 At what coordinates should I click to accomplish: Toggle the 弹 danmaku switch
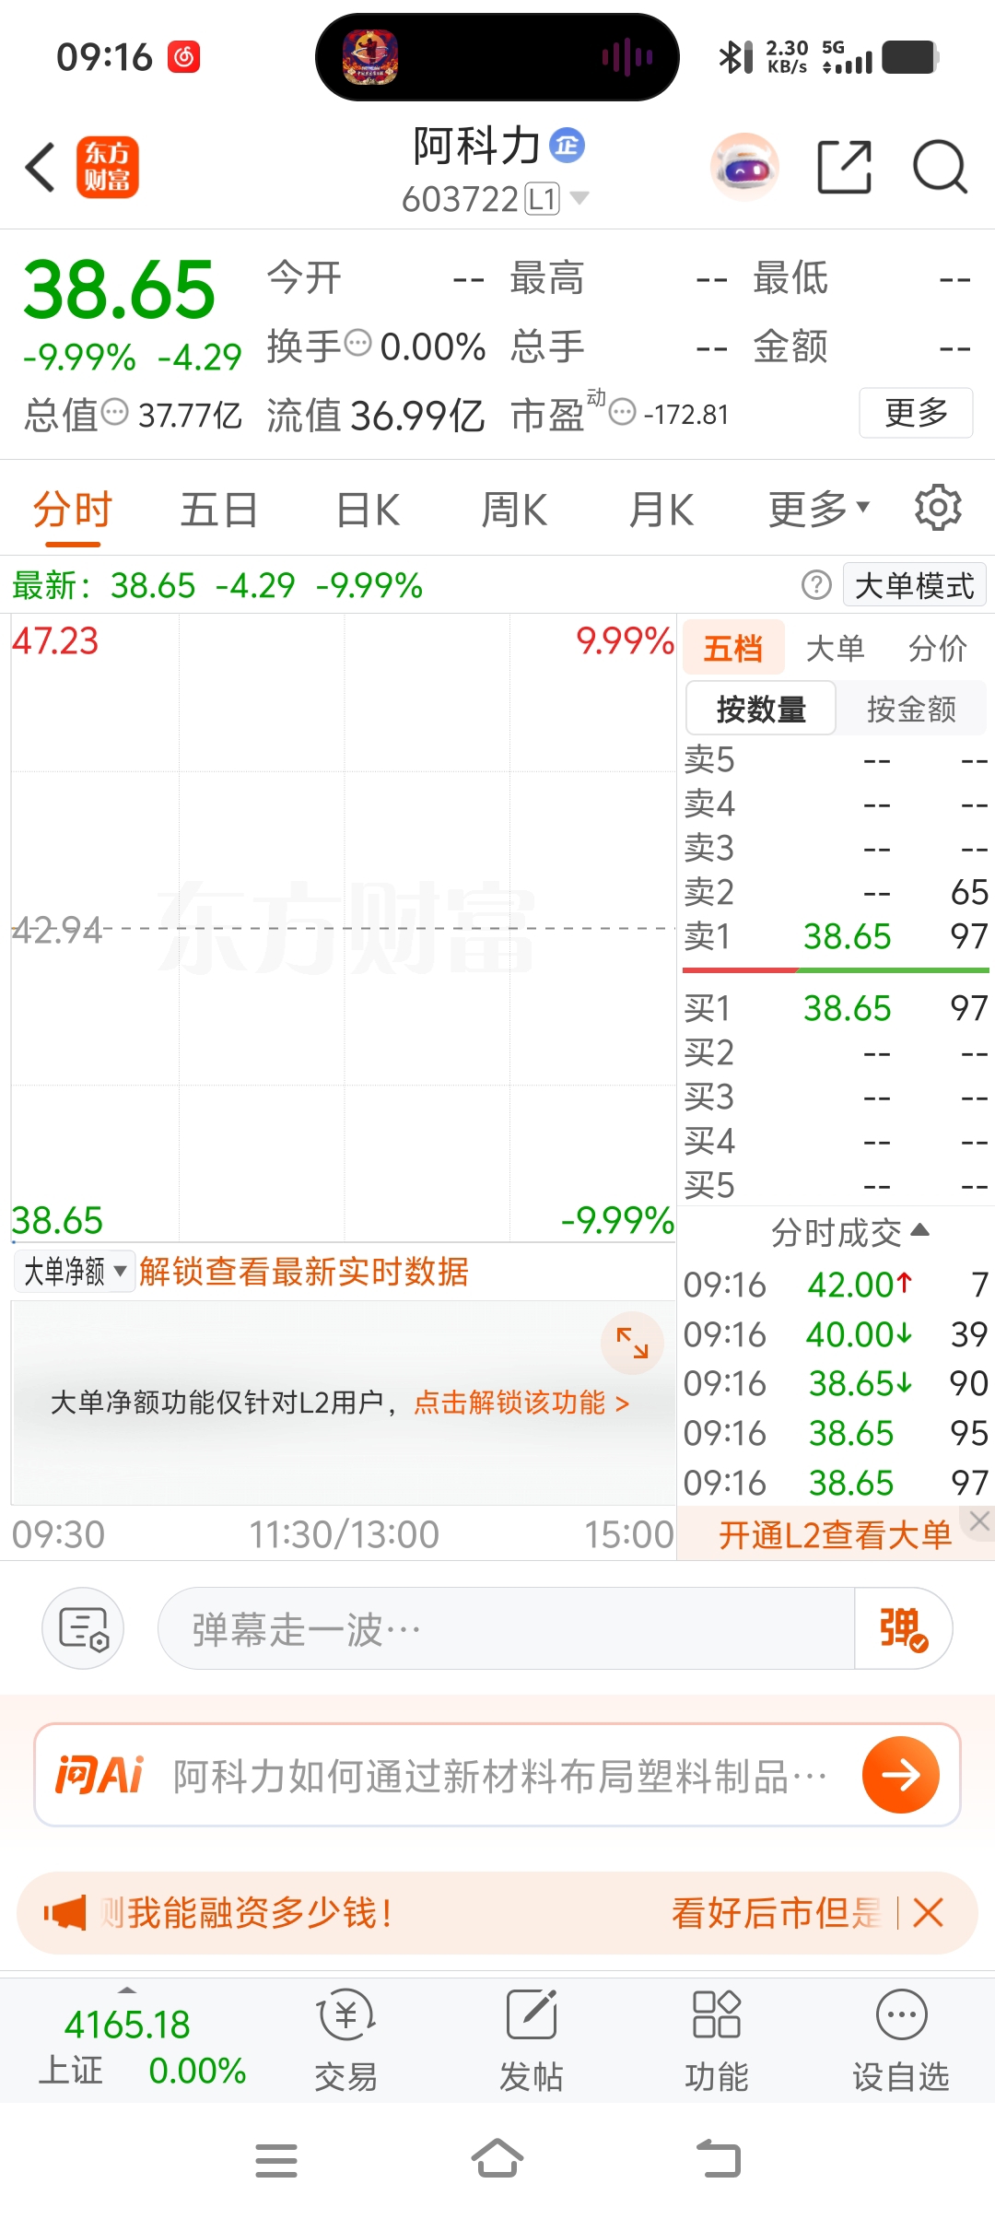point(903,1628)
